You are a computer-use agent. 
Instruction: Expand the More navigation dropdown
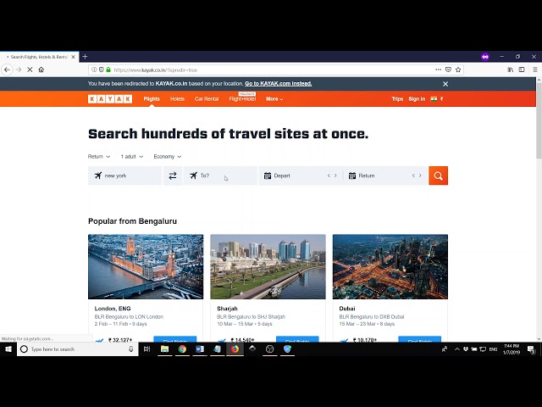pos(274,99)
